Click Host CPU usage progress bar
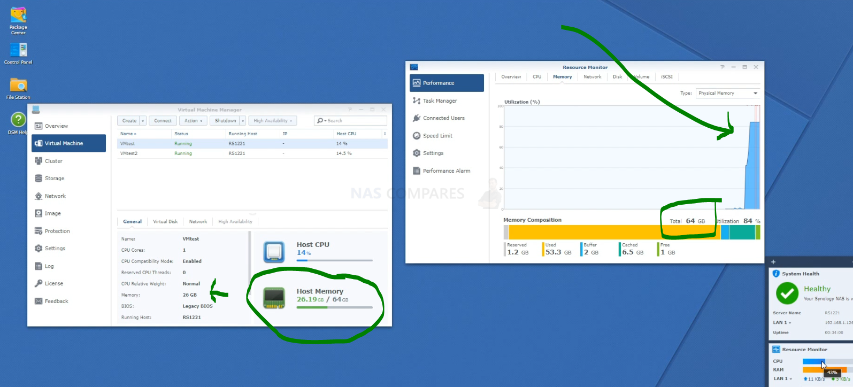 tap(335, 260)
